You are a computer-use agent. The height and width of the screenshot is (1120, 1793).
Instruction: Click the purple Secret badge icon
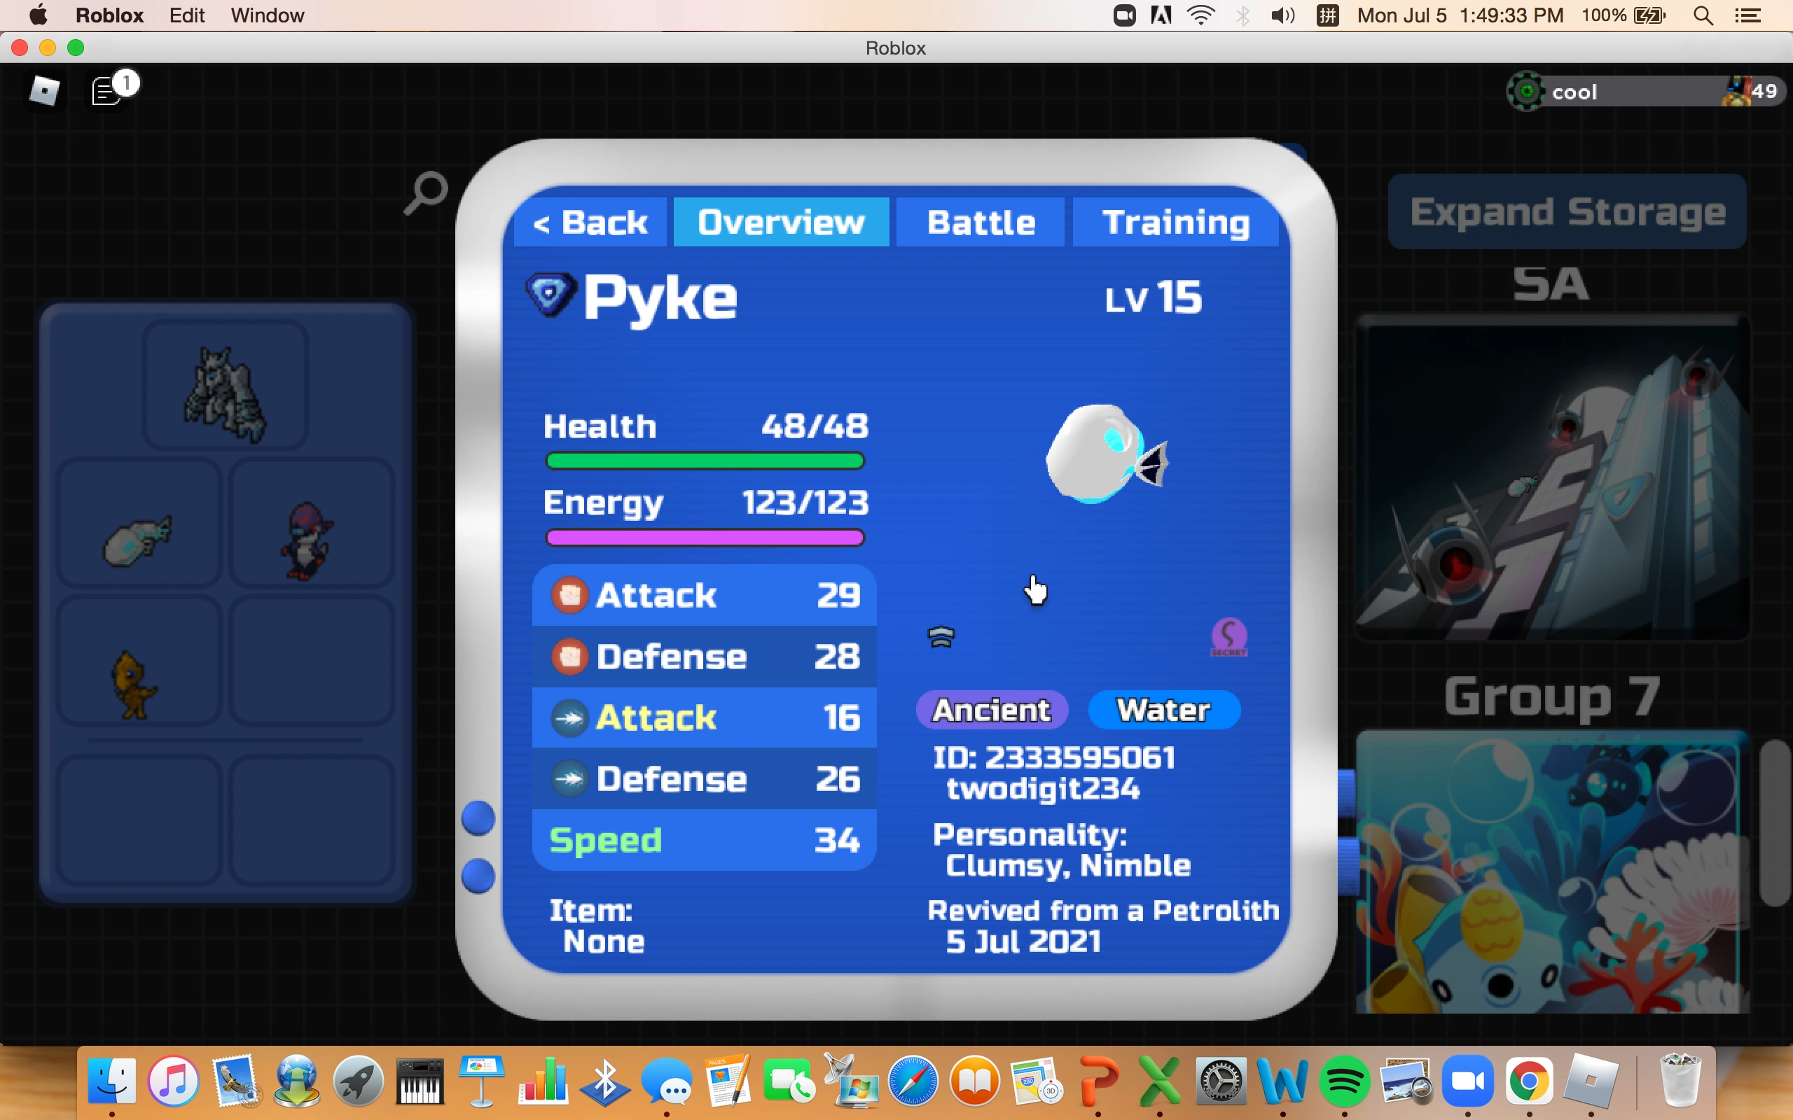(x=1228, y=637)
